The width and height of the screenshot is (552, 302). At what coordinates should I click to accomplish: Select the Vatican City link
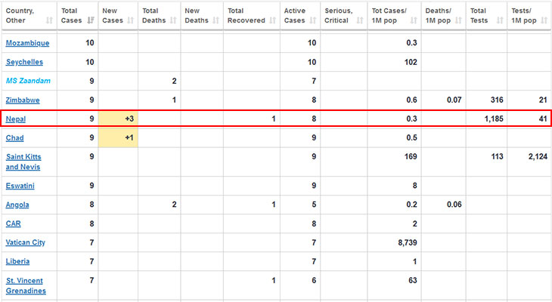pyautogui.click(x=27, y=242)
